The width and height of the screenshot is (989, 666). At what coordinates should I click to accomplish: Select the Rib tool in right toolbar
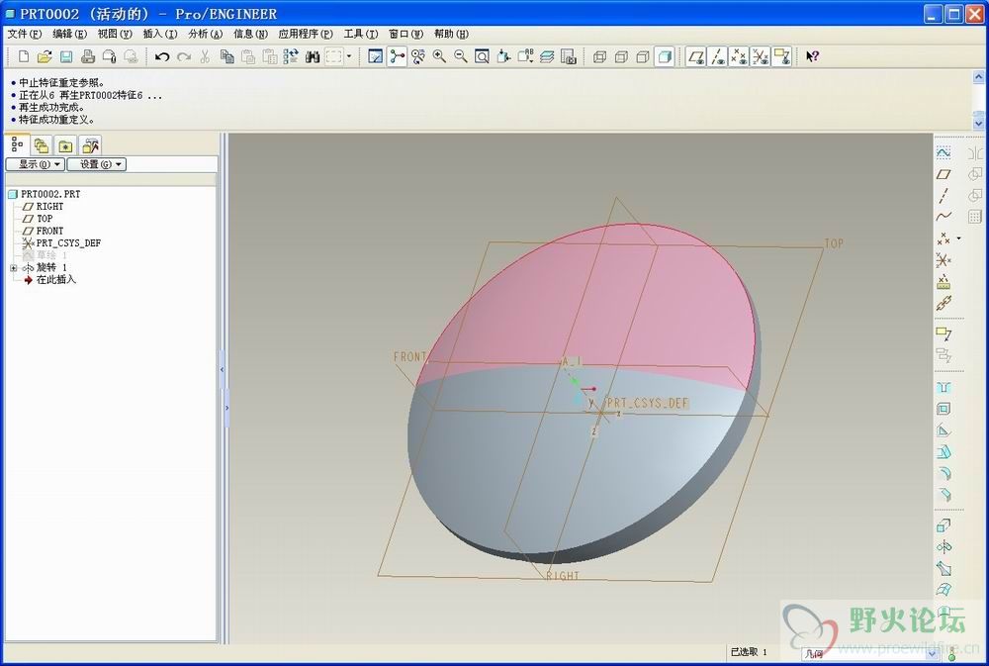[x=944, y=430]
